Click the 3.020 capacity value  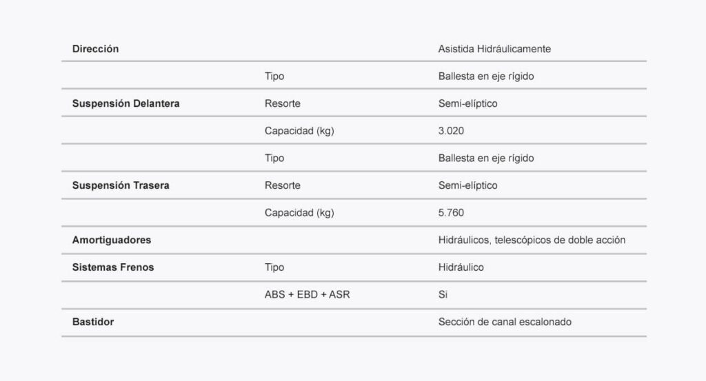(451, 131)
